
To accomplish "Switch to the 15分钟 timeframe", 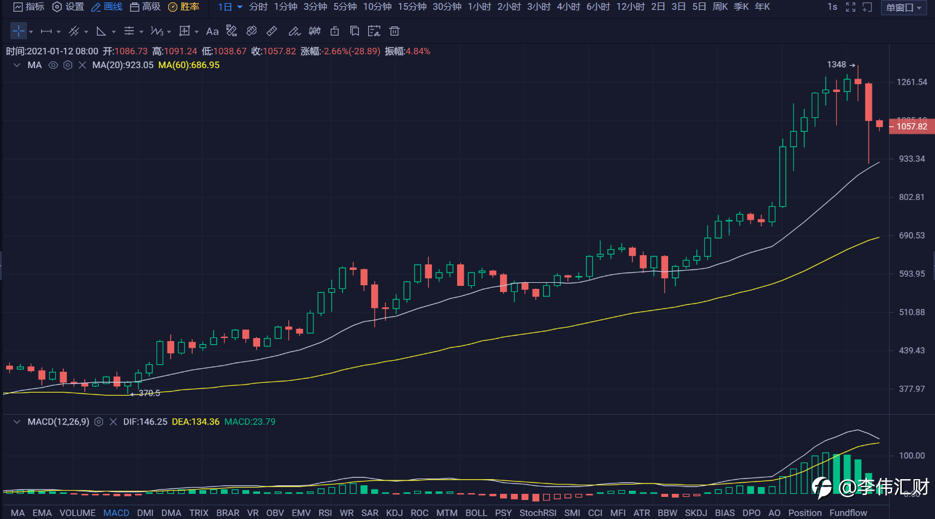I will coord(412,7).
